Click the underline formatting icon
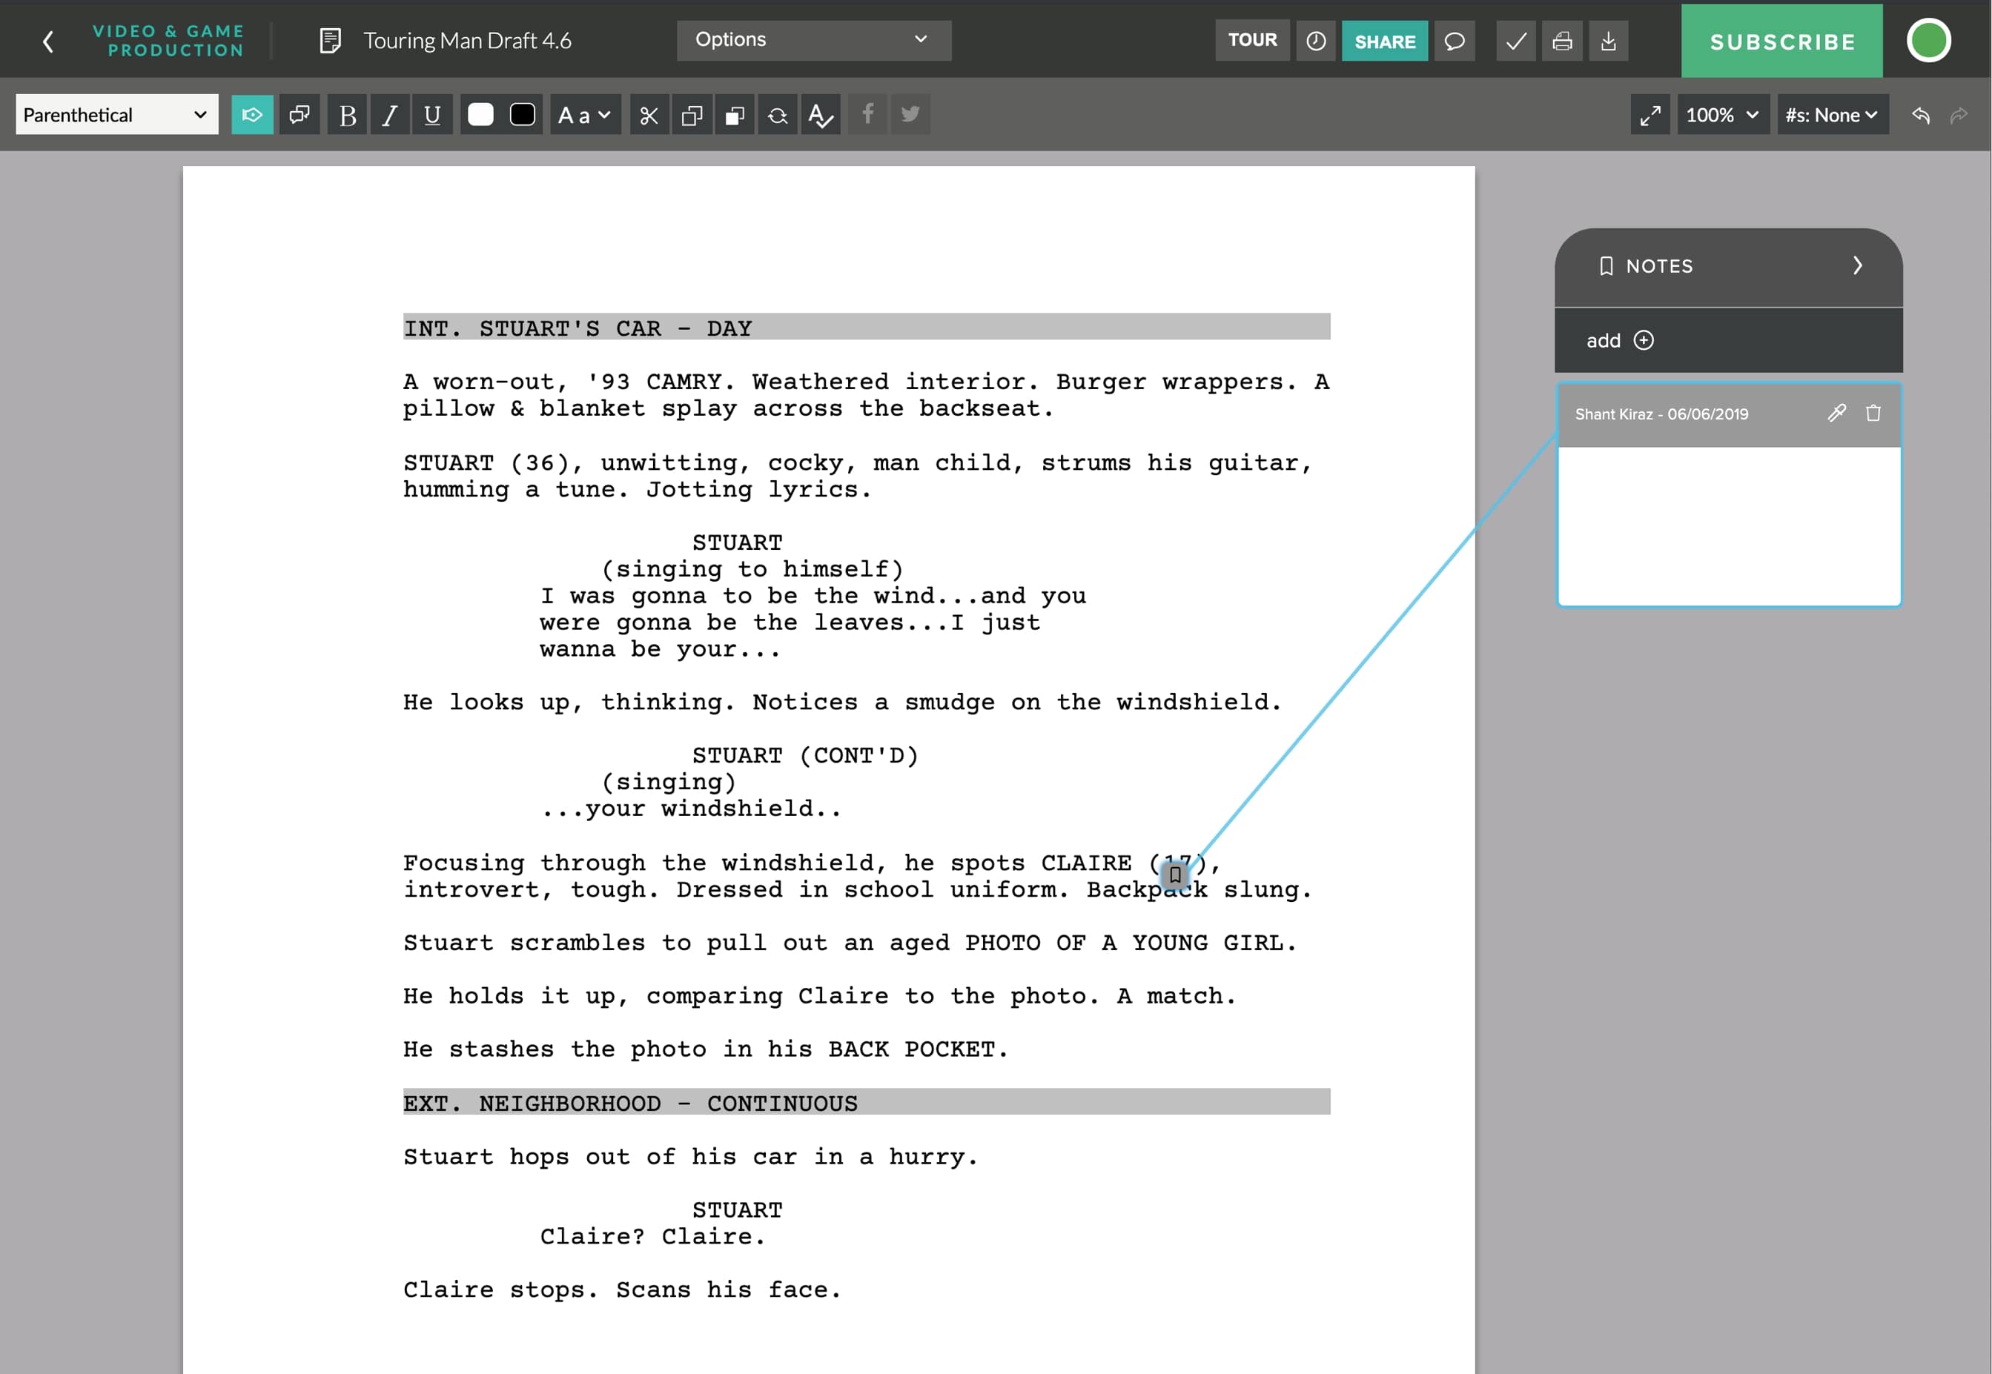The width and height of the screenshot is (1992, 1374). click(431, 115)
